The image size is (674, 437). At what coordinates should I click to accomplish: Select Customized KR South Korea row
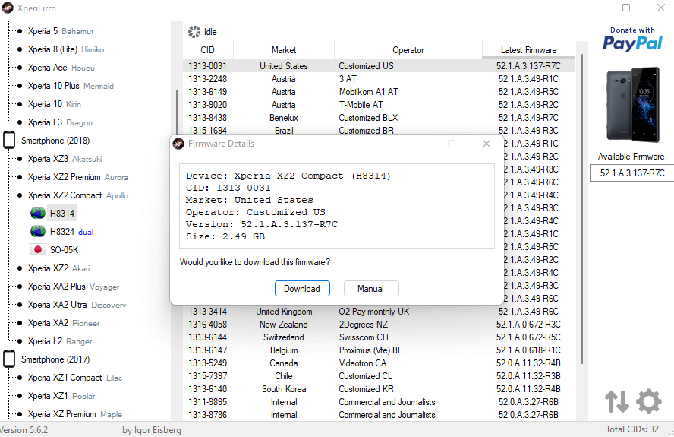click(x=379, y=389)
